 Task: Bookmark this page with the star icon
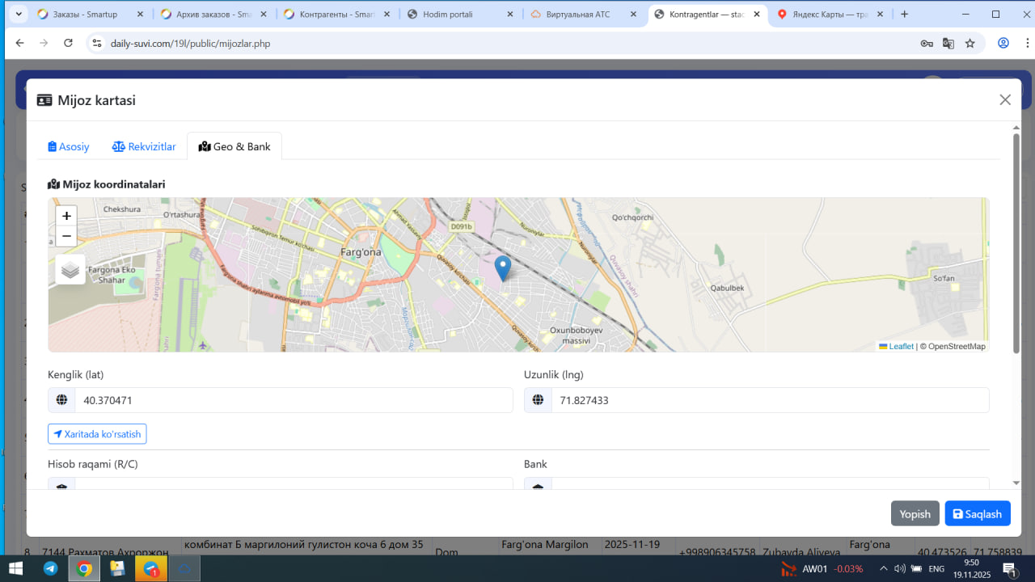(x=970, y=43)
